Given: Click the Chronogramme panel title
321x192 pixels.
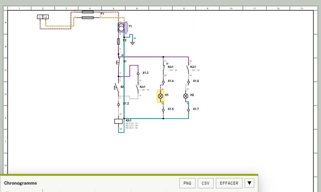Looking at the screenshot, I should pyautogui.click(x=20, y=183).
